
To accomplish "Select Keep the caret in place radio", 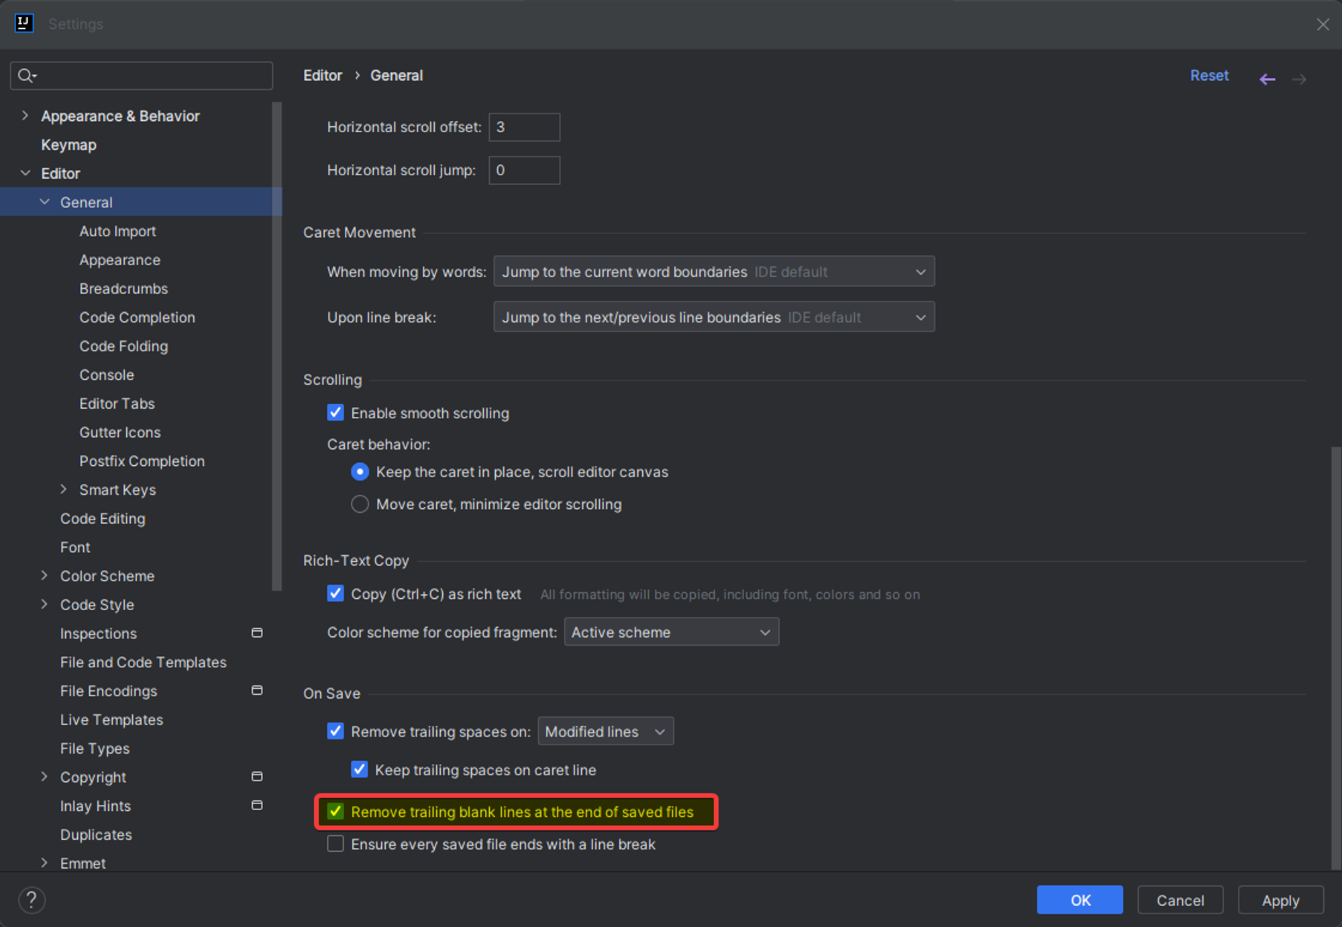I will (x=360, y=472).
